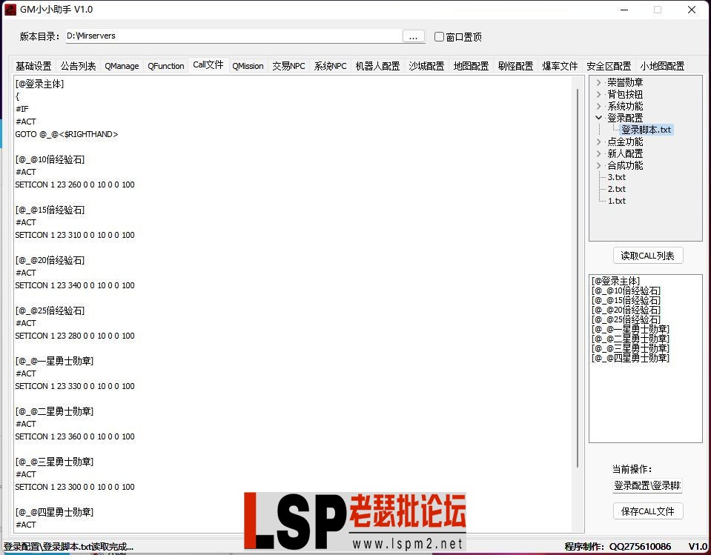Switch to the 基础设置 tab

[33, 65]
